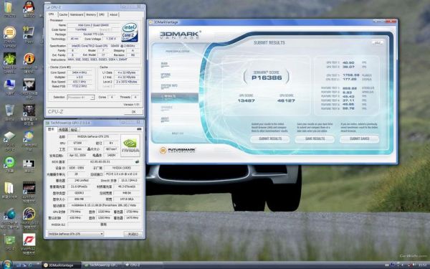This screenshot has width=430, height=269.
Task: Open the purple-gold swirl desktop shortcut
Action: 29,214
